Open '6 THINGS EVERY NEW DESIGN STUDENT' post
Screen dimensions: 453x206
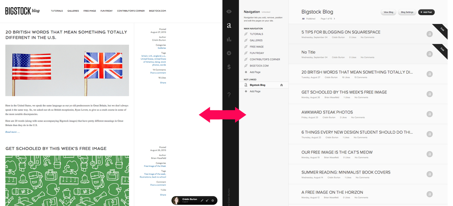point(357,132)
